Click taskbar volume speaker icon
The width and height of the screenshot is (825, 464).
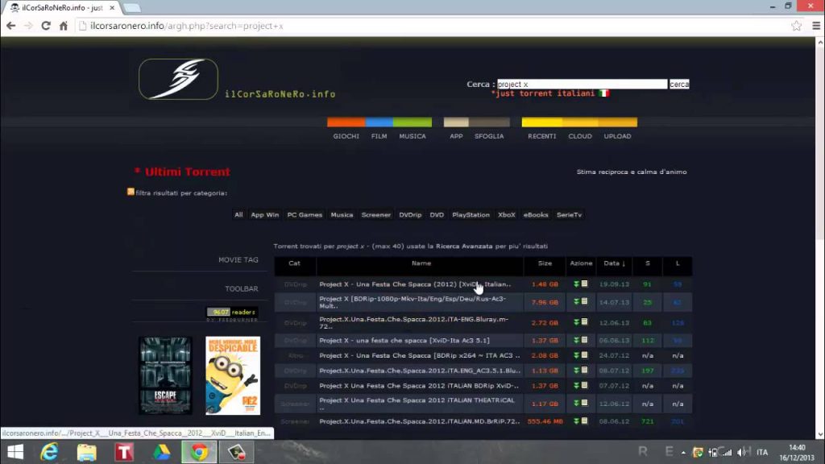742,452
